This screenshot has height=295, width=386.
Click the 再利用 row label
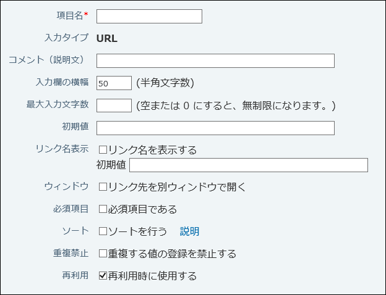point(75,275)
